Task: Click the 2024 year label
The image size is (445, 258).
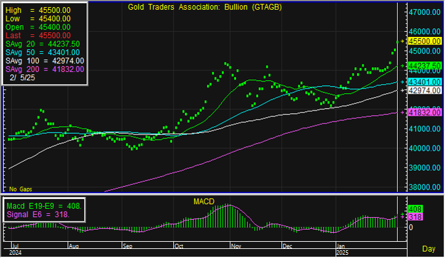Action: pyautogui.click(x=16, y=253)
